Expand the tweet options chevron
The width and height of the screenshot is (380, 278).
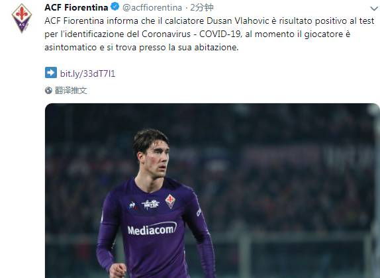(374, 9)
